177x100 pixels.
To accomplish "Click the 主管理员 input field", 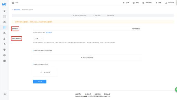I will [x=82, y=29].
